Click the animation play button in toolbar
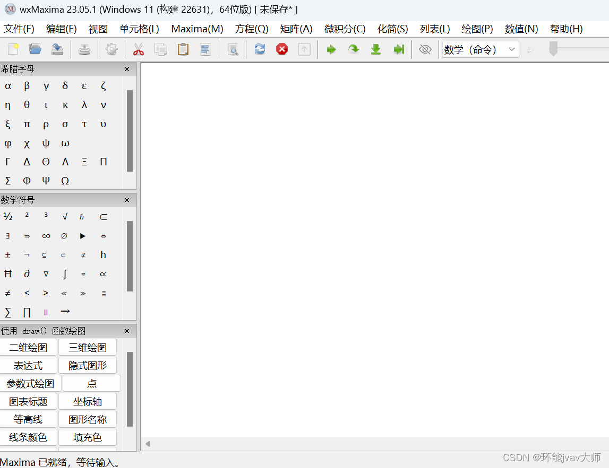Image resolution: width=609 pixels, height=468 pixels. pos(531,50)
